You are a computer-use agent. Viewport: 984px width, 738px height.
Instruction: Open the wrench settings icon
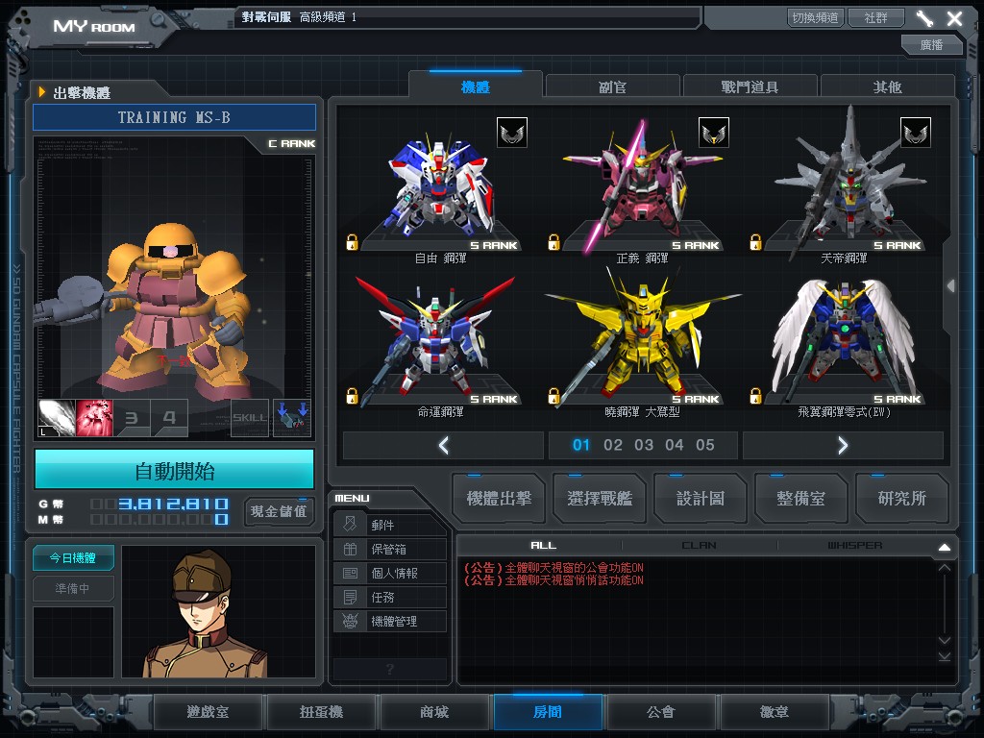[924, 18]
